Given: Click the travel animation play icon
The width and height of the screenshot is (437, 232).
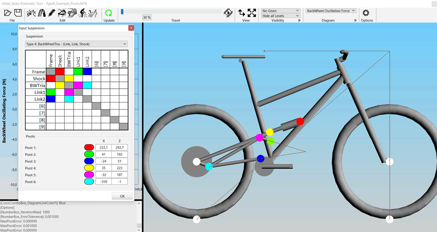Looking at the screenshot, I should pyautogui.click(x=228, y=13).
